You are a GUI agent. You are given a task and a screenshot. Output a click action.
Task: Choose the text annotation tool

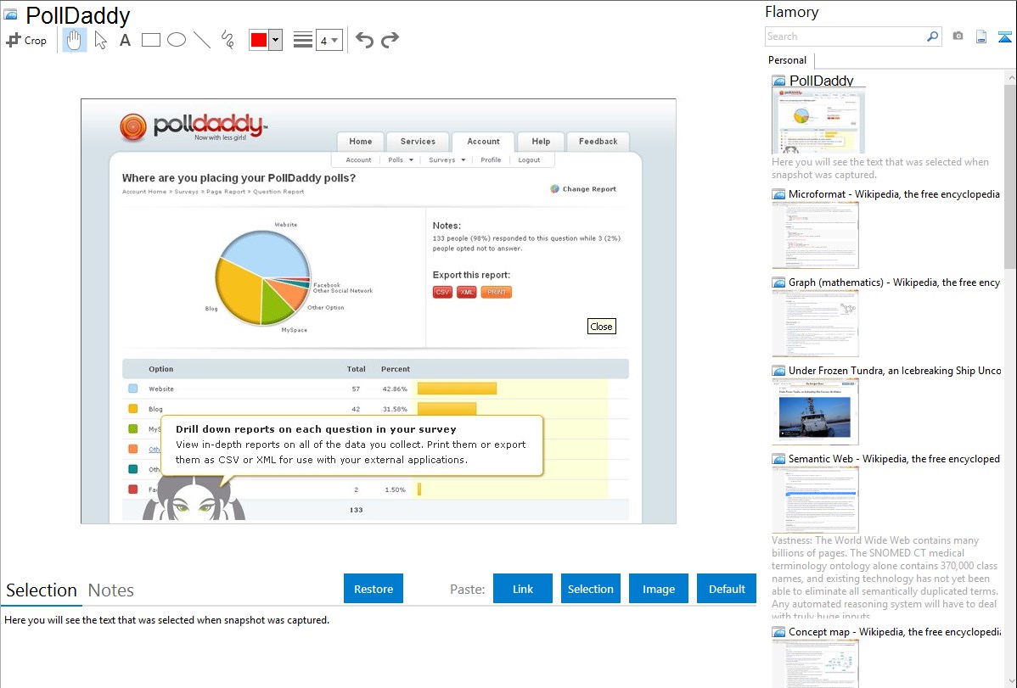[125, 40]
